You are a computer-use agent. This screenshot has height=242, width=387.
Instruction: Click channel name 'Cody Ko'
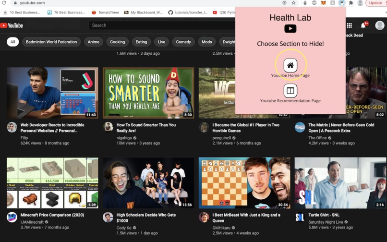click(124, 228)
